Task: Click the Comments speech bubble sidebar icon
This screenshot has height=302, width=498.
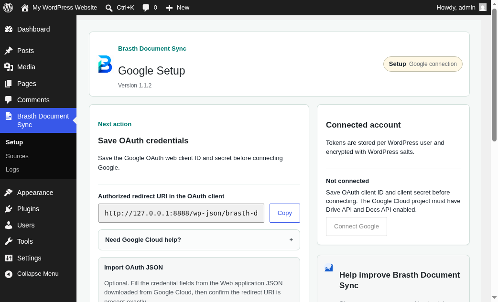Action: click(9, 100)
